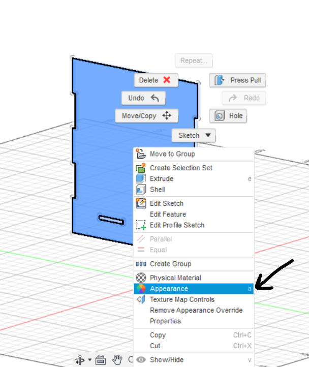Viewport: 309px width, 367px height.
Task: Select Shell from the context menu
Action: point(194,190)
